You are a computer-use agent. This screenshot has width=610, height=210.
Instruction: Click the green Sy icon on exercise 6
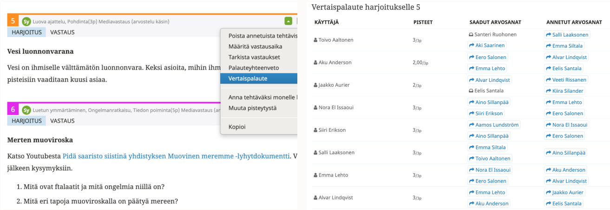tap(27, 110)
